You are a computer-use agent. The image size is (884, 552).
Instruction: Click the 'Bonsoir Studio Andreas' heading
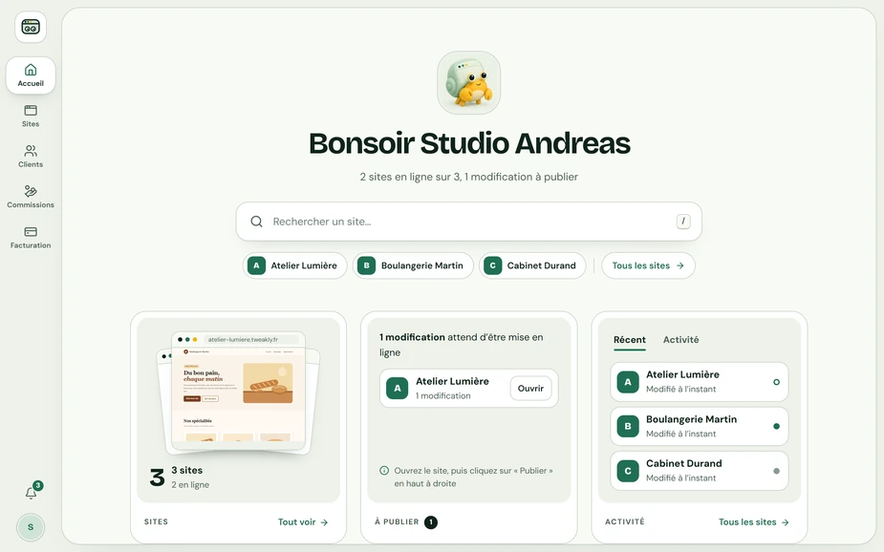tap(469, 143)
